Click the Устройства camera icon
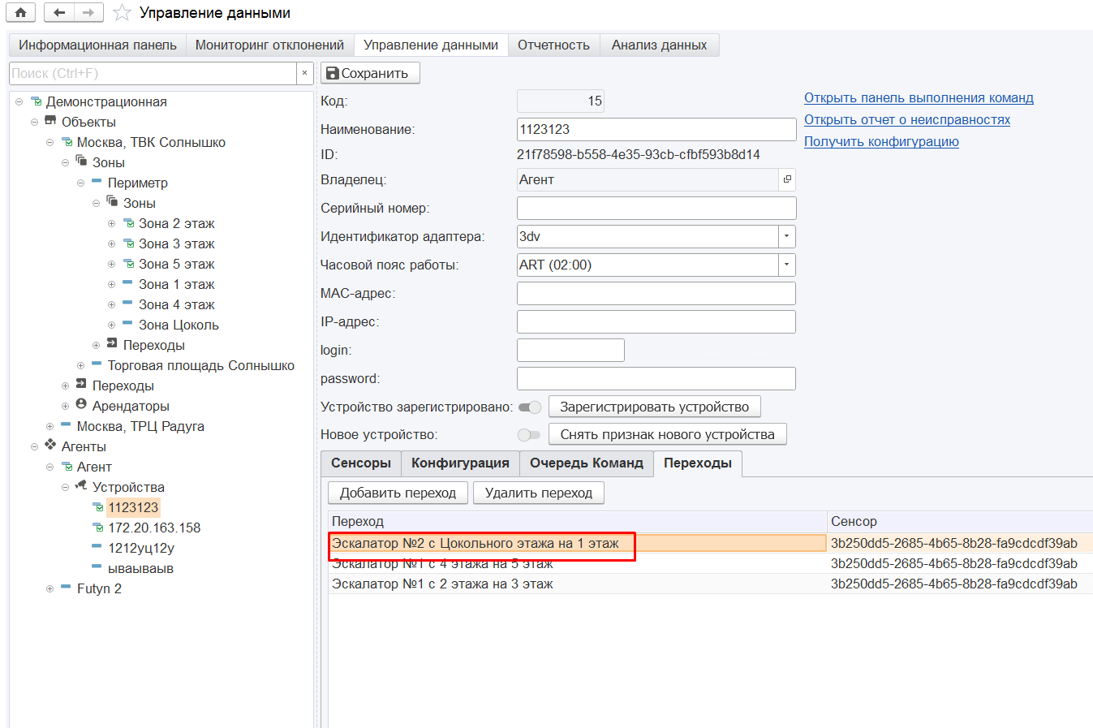1093x728 pixels. click(x=81, y=485)
